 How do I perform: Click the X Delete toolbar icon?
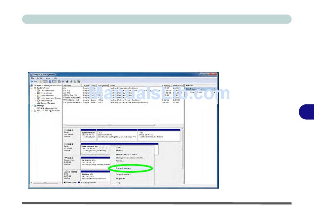[63, 82]
